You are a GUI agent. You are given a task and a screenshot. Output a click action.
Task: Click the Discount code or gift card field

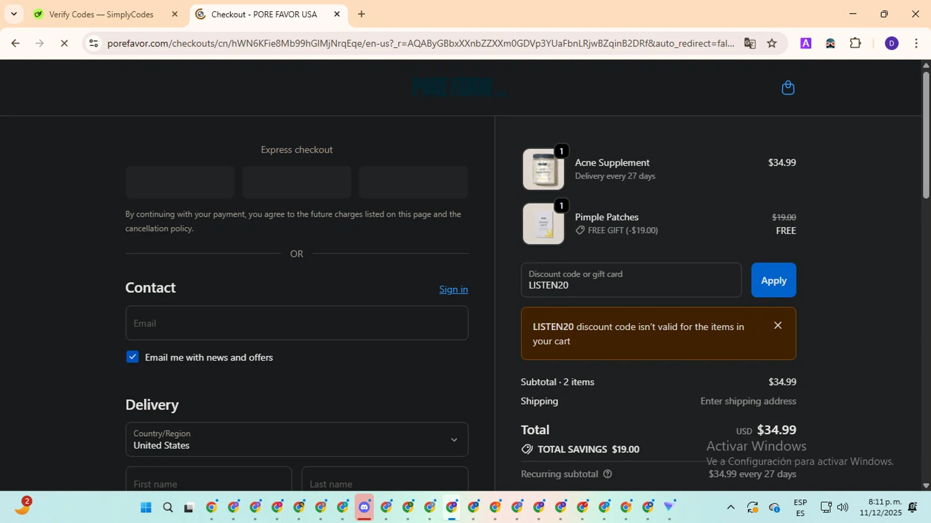[x=631, y=280]
